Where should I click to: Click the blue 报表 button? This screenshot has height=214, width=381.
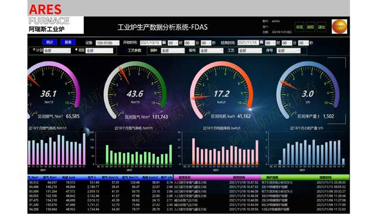tap(68, 42)
